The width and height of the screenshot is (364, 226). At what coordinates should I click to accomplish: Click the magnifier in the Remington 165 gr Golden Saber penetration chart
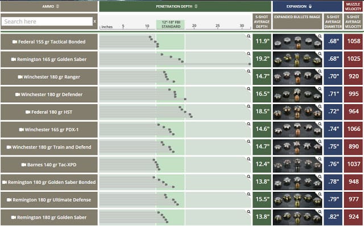(249, 54)
